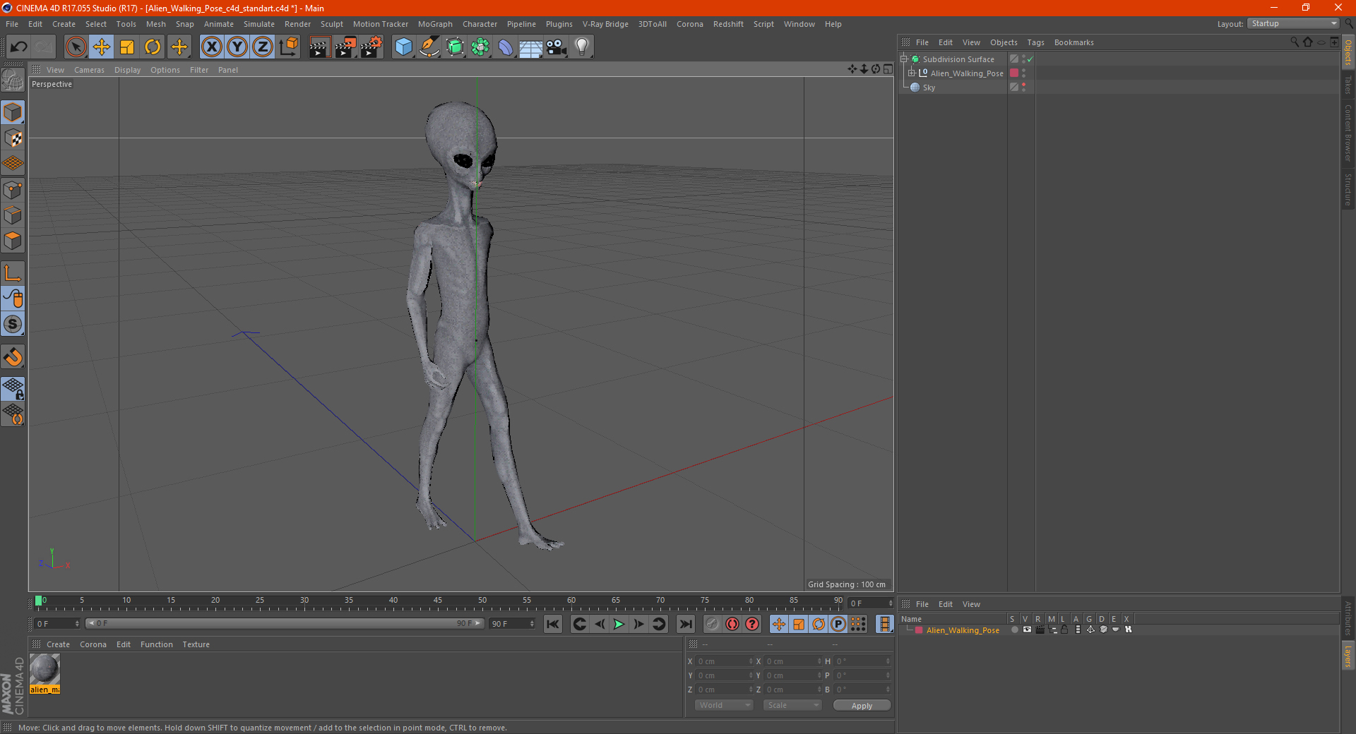
Task: Go to start of animation
Action: tap(553, 624)
